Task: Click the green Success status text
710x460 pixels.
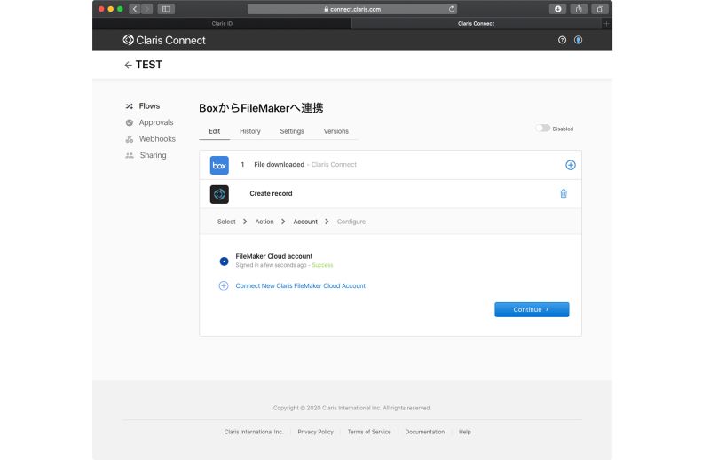Action: 322,265
